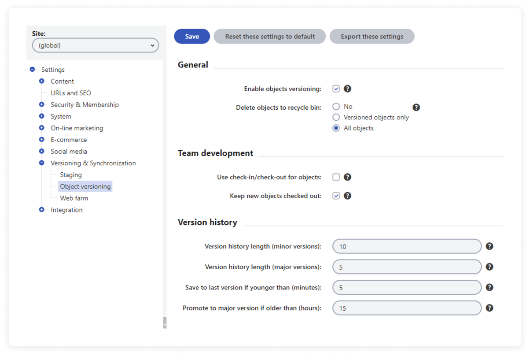This screenshot has width=530, height=356.
Task: Enable check-in/check-out for objects
Action: pyautogui.click(x=335, y=177)
